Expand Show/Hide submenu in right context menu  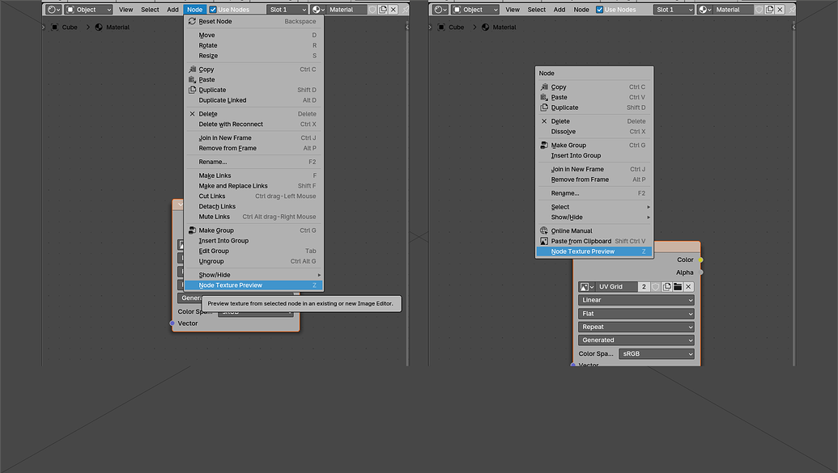click(x=593, y=217)
